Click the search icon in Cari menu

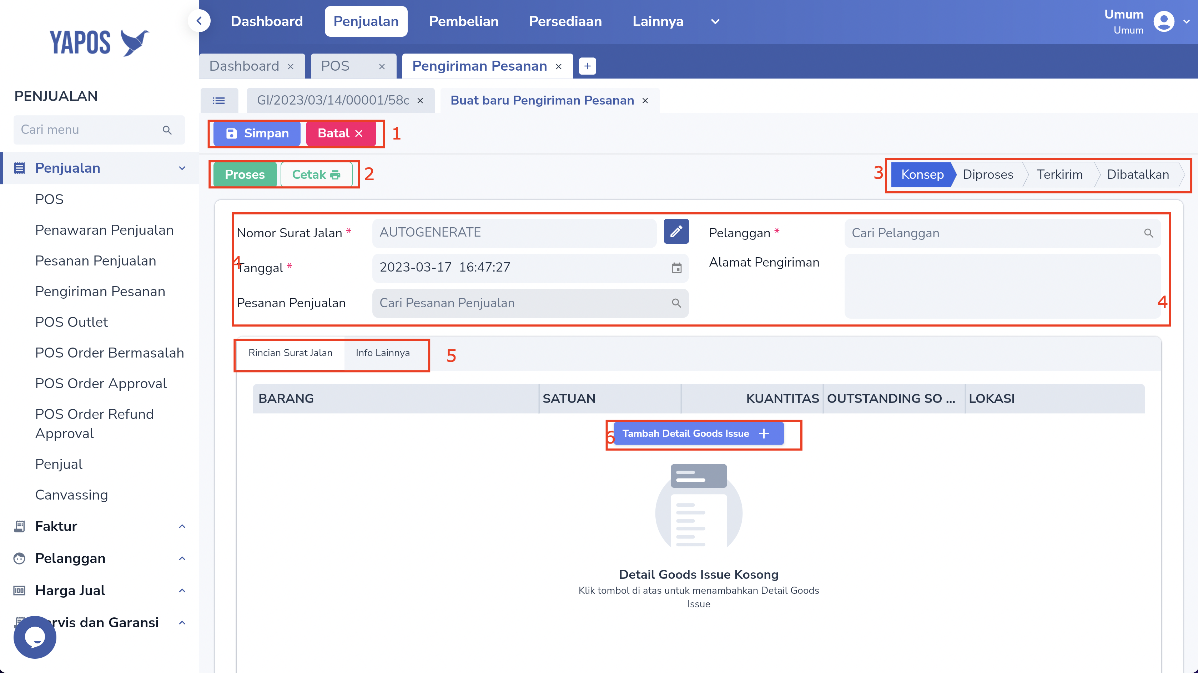coord(167,130)
